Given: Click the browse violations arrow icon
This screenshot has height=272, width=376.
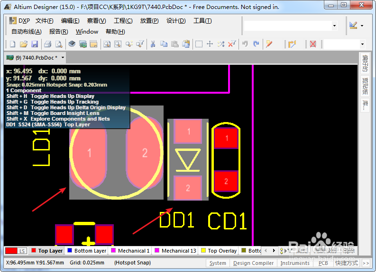Looking at the screenshot, I should tap(292, 44).
